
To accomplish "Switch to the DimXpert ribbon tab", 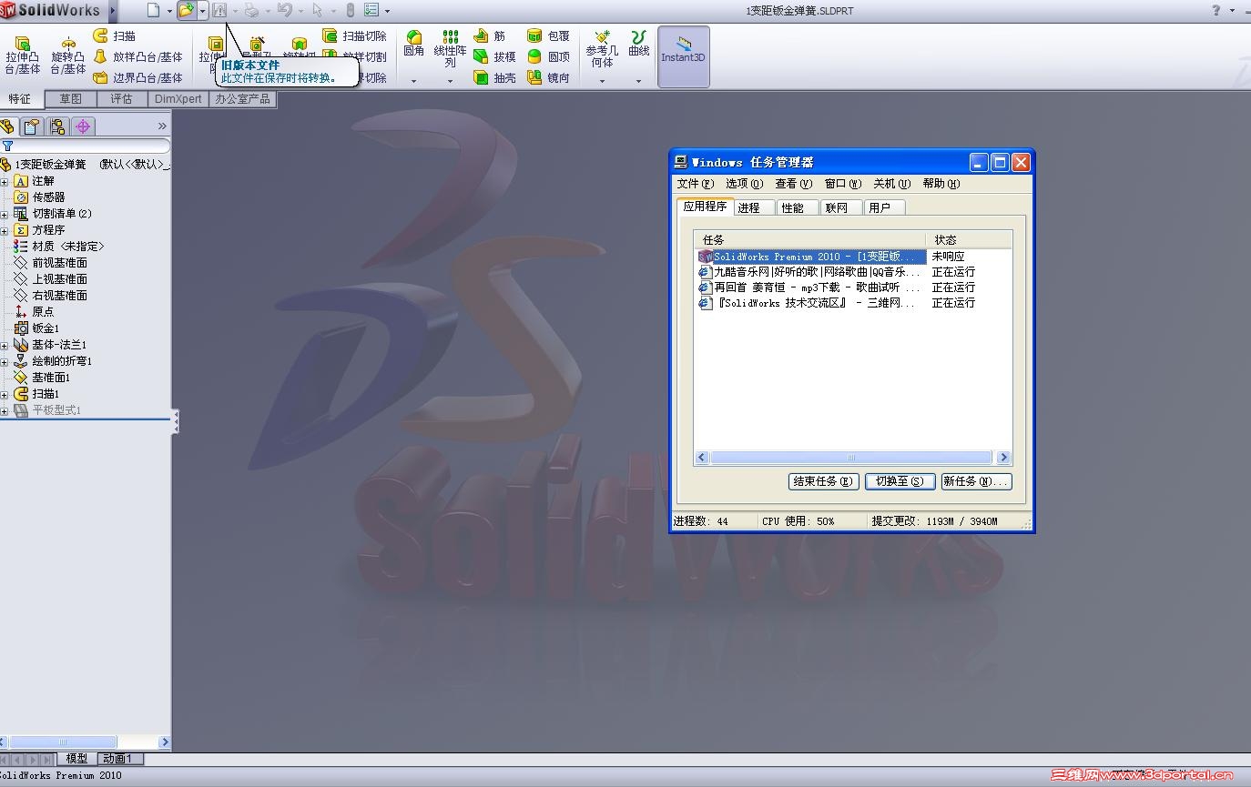I will tap(178, 99).
